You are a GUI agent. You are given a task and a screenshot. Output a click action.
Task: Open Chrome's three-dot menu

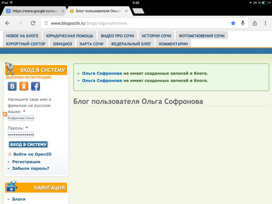point(266,23)
